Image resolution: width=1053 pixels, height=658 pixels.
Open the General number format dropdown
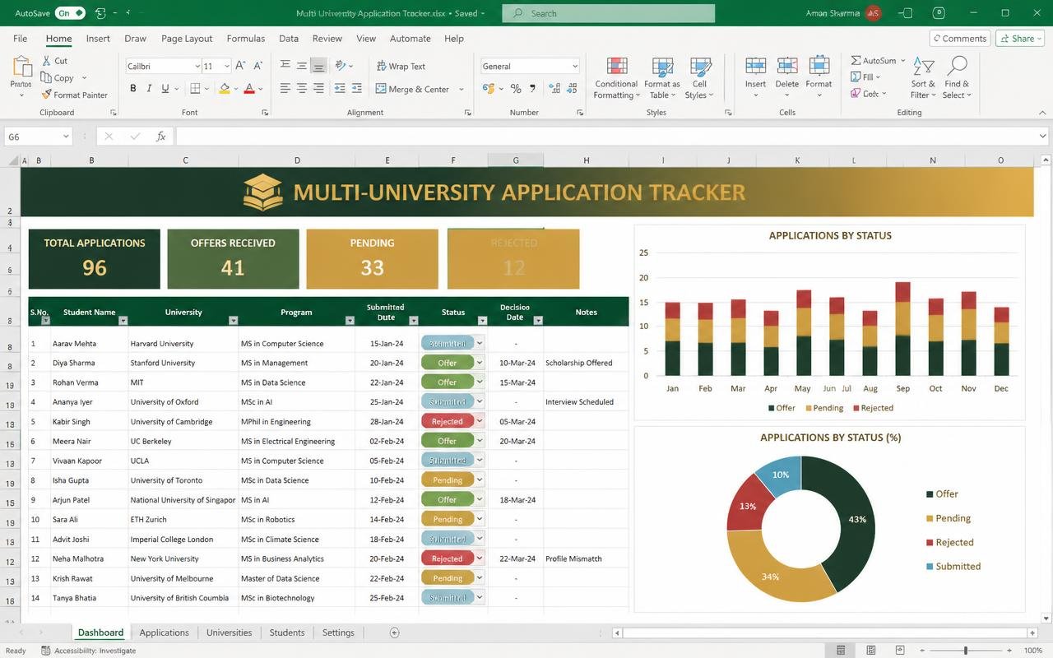(x=574, y=67)
